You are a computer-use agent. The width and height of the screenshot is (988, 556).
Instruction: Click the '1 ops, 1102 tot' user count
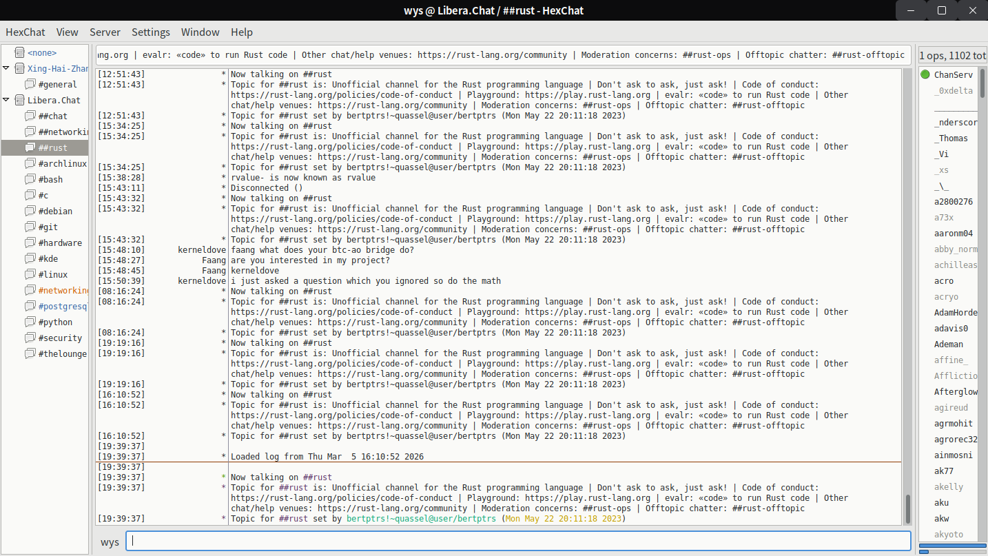click(x=953, y=55)
